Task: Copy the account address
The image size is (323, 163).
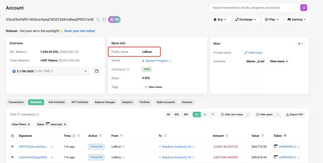Action: pos(99,20)
